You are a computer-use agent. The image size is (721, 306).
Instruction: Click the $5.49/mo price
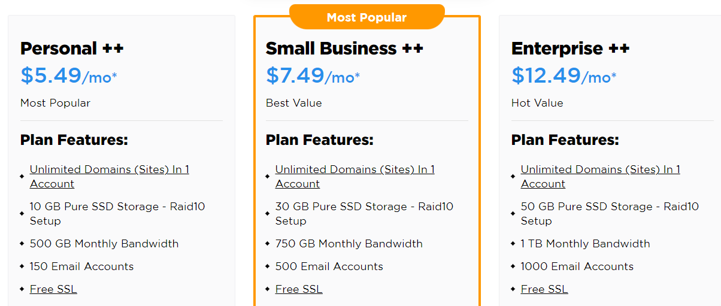[x=68, y=76]
